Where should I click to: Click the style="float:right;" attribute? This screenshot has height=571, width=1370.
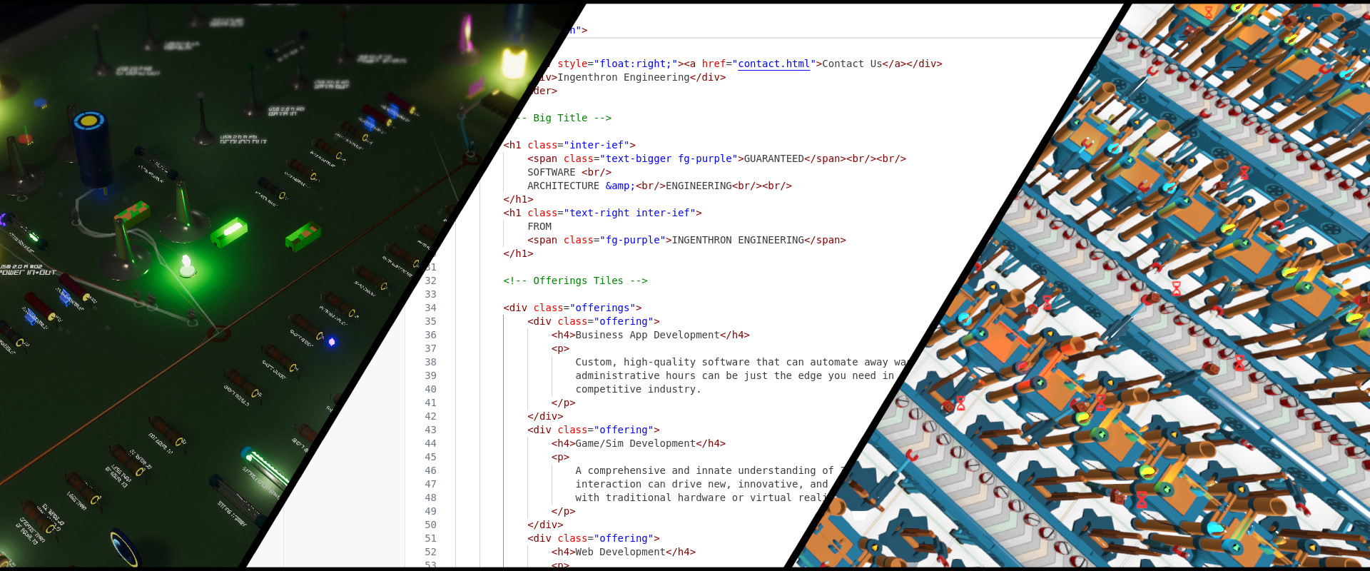pyautogui.click(x=617, y=64)
